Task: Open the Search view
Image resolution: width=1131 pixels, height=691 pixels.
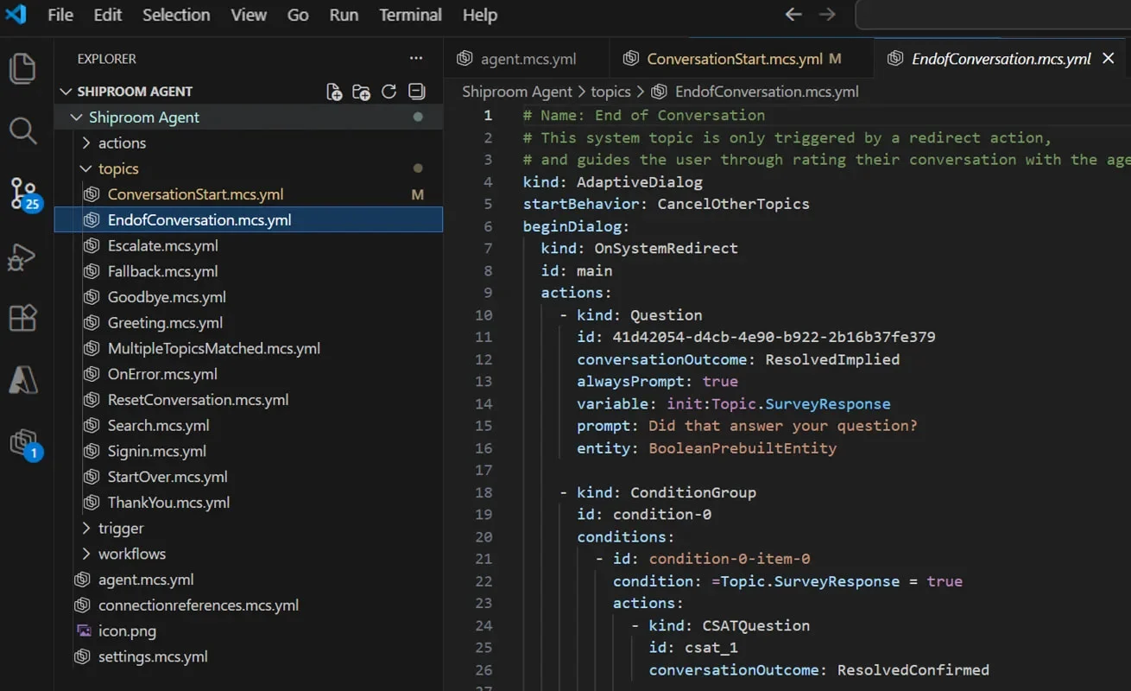Action: pos(23,130)
